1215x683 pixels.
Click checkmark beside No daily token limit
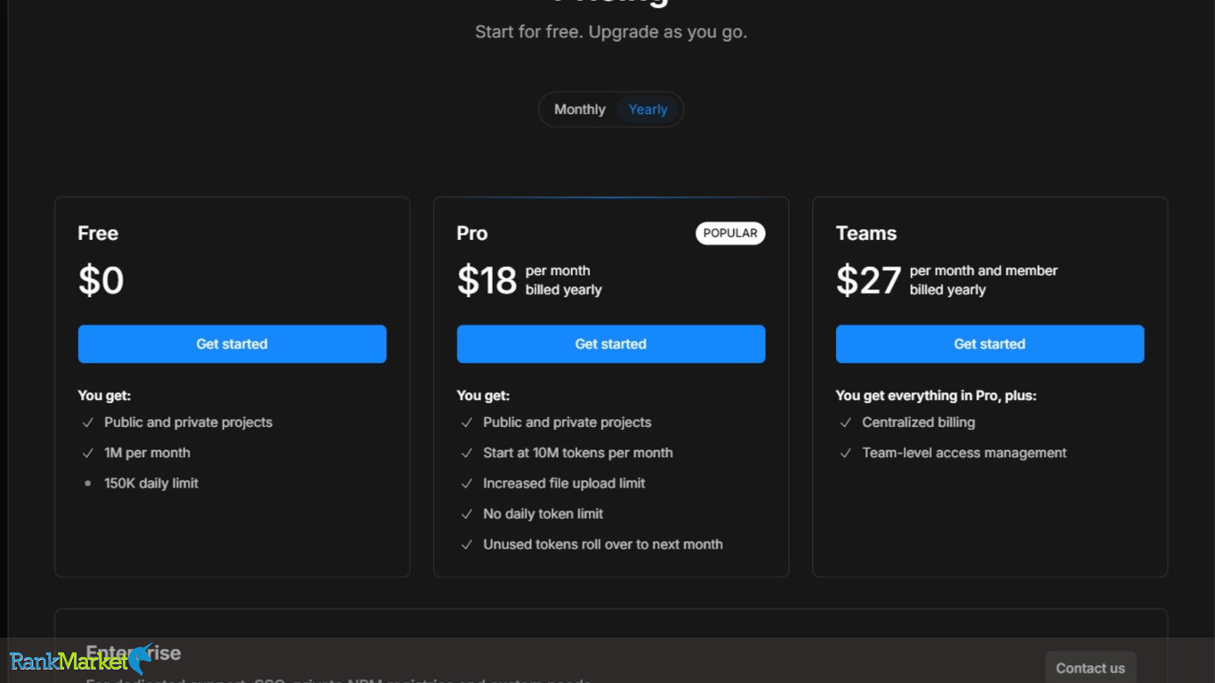coord(467,514)
